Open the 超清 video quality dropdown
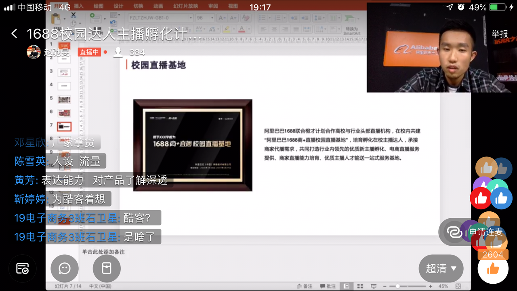Image resolution: width=517 pixels, height=291 pixels. coord(441,268)
